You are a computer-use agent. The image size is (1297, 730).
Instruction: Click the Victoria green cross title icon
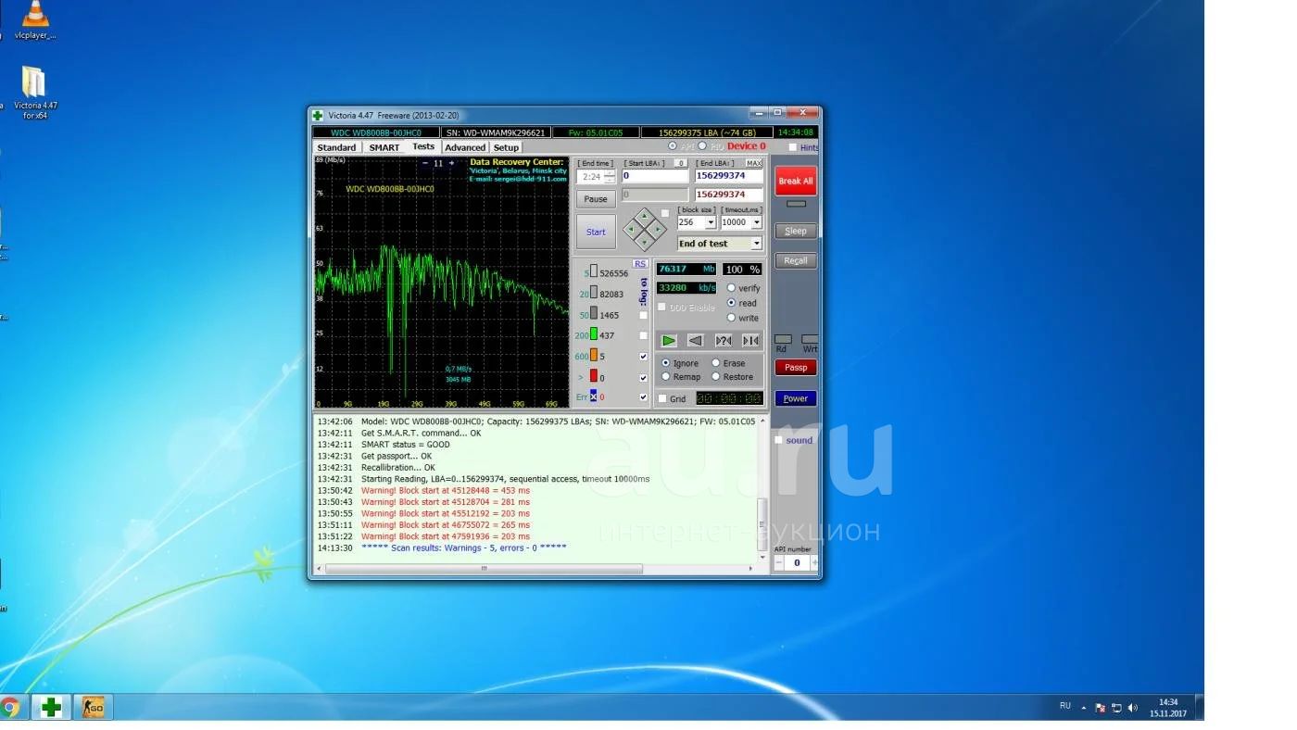pyautogui.click(x=318, y=115)
